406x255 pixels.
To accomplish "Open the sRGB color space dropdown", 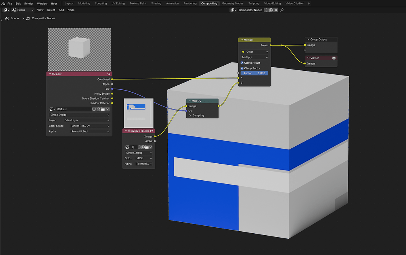I will (144, 158).
